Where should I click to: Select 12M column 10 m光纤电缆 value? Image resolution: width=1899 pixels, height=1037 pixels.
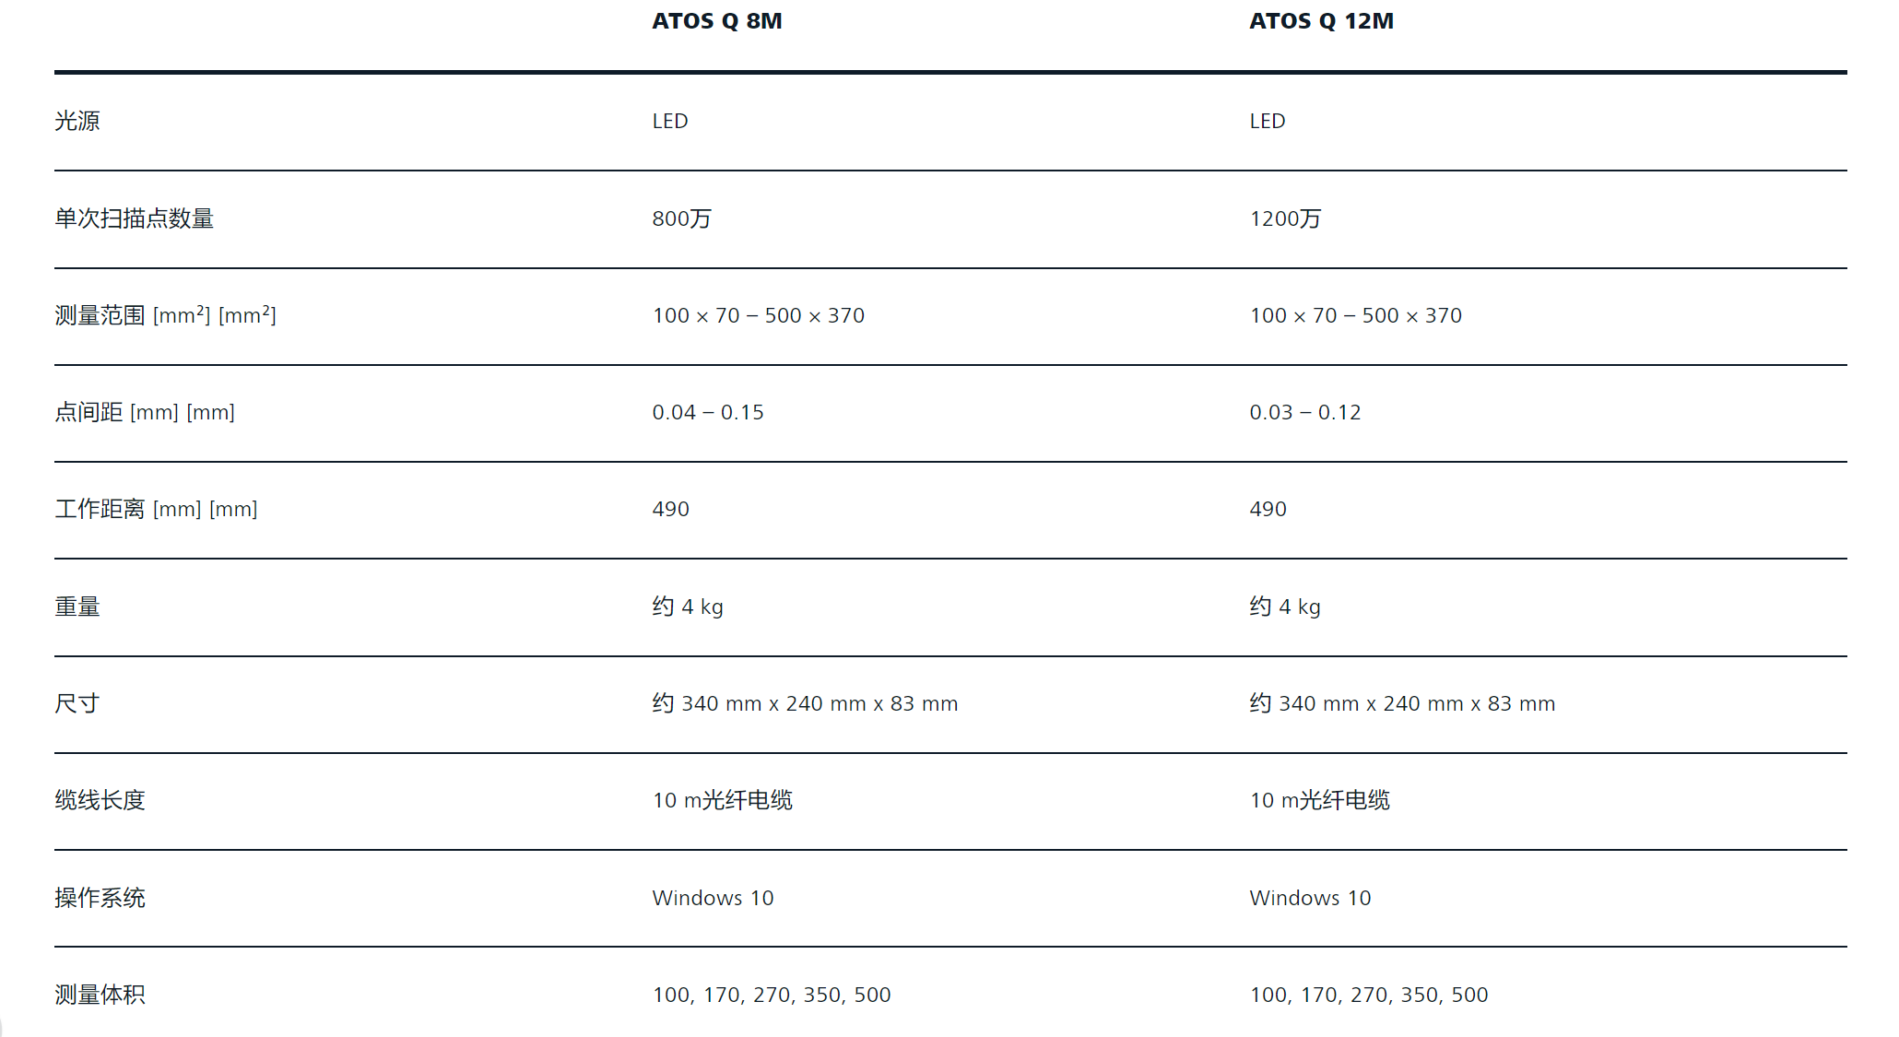tap(1320, 800)
